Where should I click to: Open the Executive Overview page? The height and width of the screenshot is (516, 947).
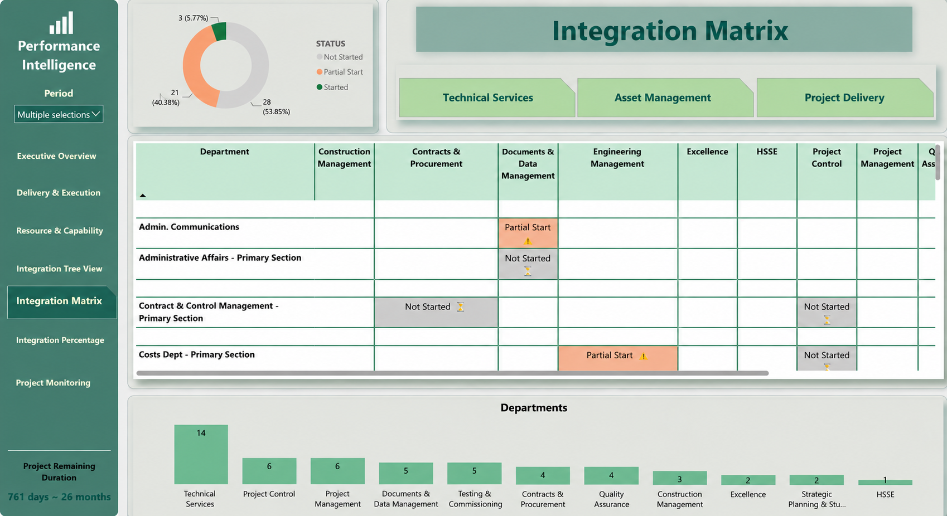click(56, 156)
